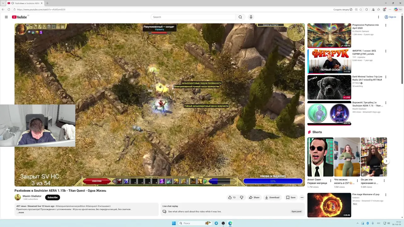Click #titanquestanniversaryedition hashtag
This screenshot has height=227, width=404.
70,206
